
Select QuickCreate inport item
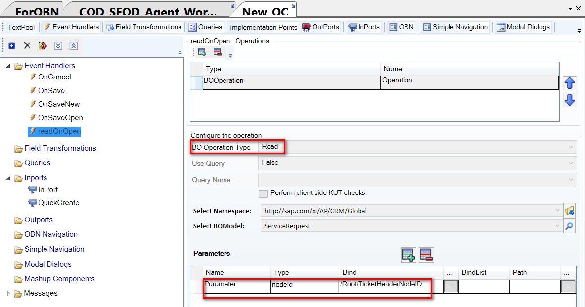tap(58, 203)
